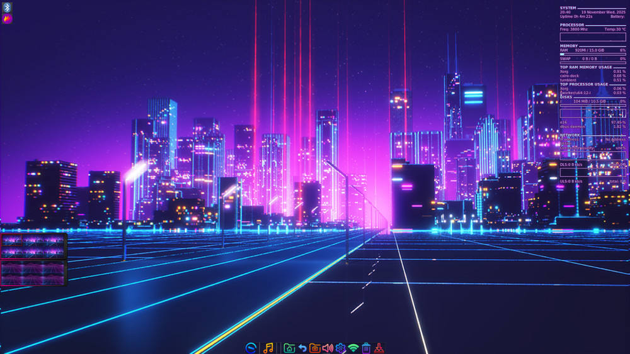Click the disk usage bar under DISKS

coord(593,106)
